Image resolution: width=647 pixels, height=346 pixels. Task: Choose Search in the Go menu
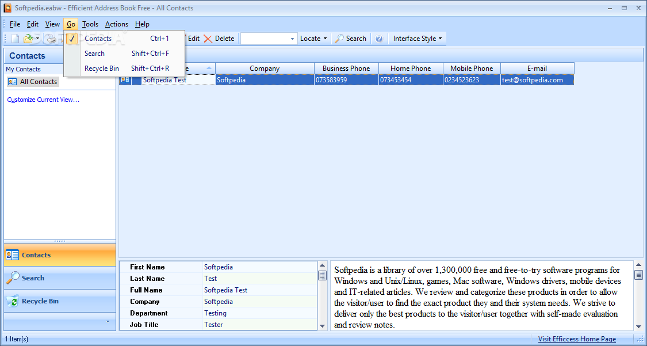[124, 54]
